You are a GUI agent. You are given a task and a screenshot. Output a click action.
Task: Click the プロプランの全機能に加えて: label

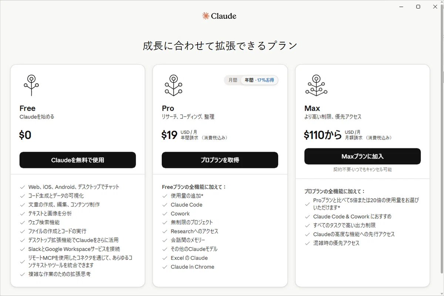coord(335,191)
